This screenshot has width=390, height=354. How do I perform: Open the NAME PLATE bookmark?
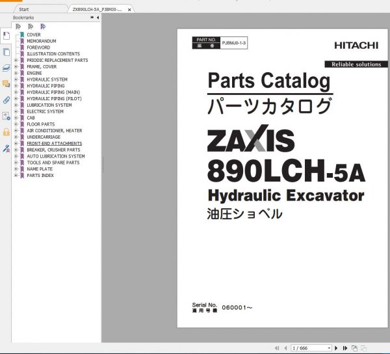(x=40, y=169)
